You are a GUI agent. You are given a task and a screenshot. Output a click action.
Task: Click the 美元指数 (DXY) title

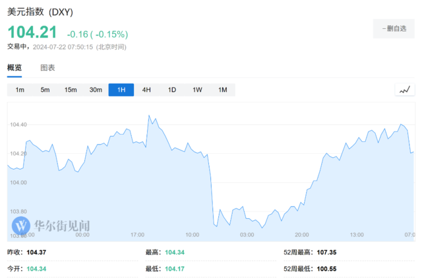point(40,12)
